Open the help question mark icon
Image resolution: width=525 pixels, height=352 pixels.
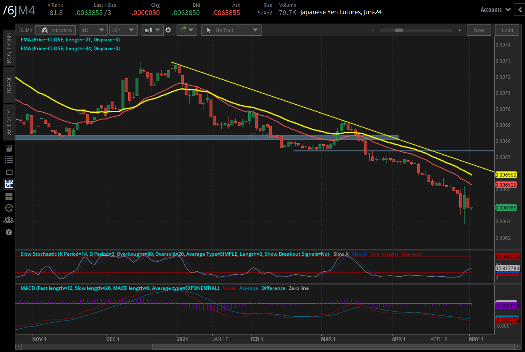coord(9,232)
